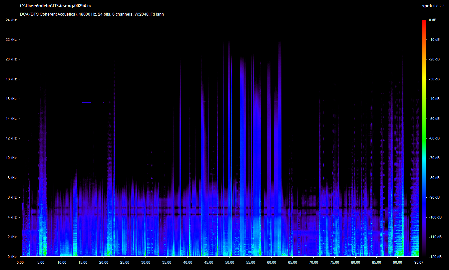This screenshot has width=449, height=270.
Task: Click the 15:00 time axis marker
Action: [83, 262]
